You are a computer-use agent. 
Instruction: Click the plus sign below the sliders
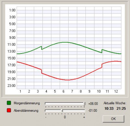point(84,117)
